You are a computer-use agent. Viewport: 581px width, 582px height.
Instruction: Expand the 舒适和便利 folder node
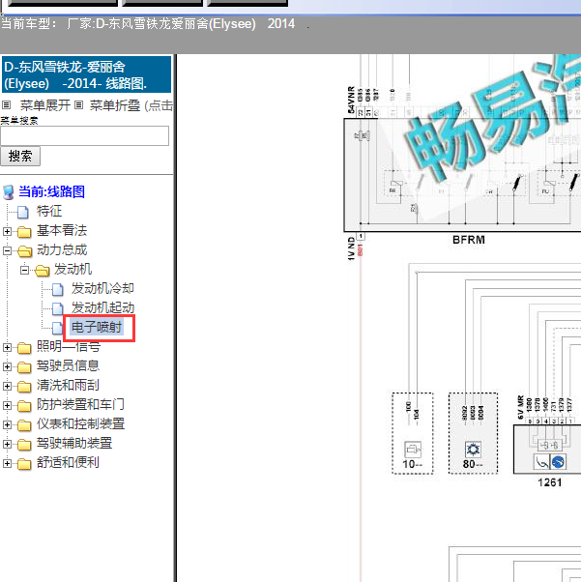[x=7, y=463]
